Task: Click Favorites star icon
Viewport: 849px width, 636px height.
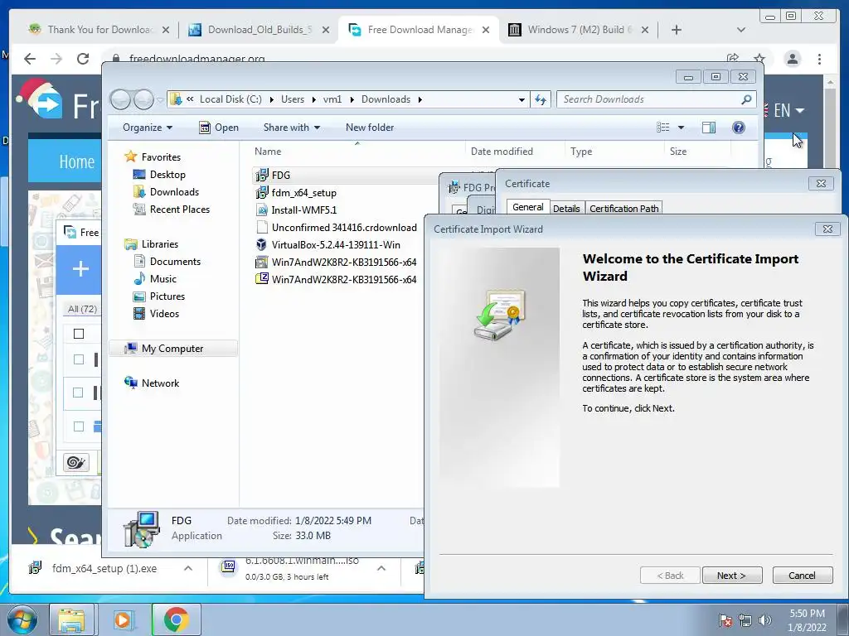Action: pyautogui.click(x=130, y=157)
